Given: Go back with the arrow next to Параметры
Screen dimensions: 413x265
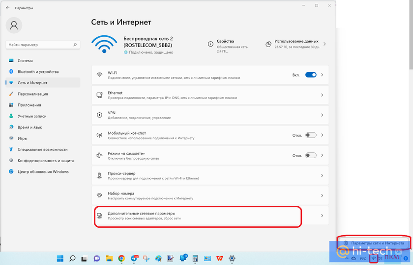Looking at the screenshot, I should tap(8, 8).
